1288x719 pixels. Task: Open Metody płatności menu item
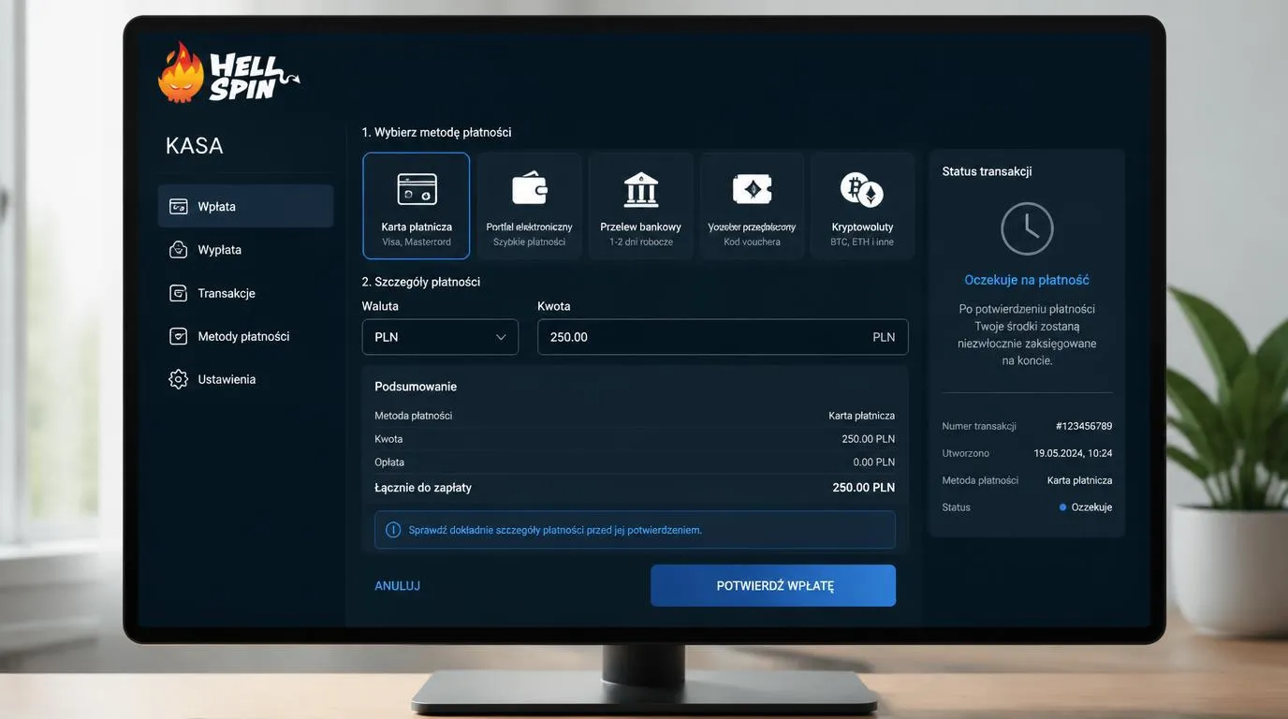[245, 336]
